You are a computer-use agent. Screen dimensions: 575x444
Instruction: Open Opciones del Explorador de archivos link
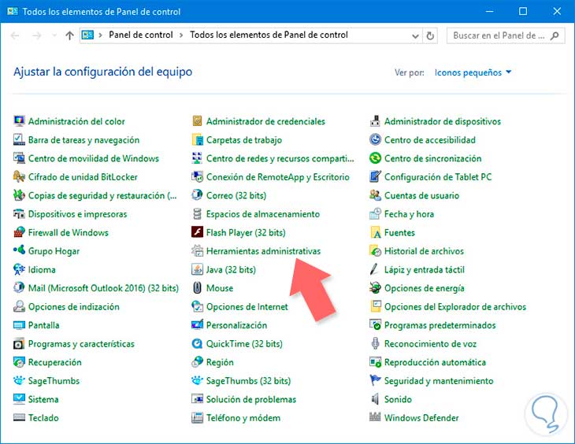(x=455, y=307)
